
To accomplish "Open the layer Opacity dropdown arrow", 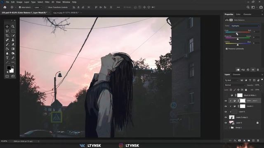I will (x=261, y=85).
